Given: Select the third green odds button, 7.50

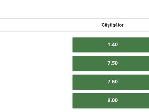Looking at the screenshot, I should (x=111, y=82).
